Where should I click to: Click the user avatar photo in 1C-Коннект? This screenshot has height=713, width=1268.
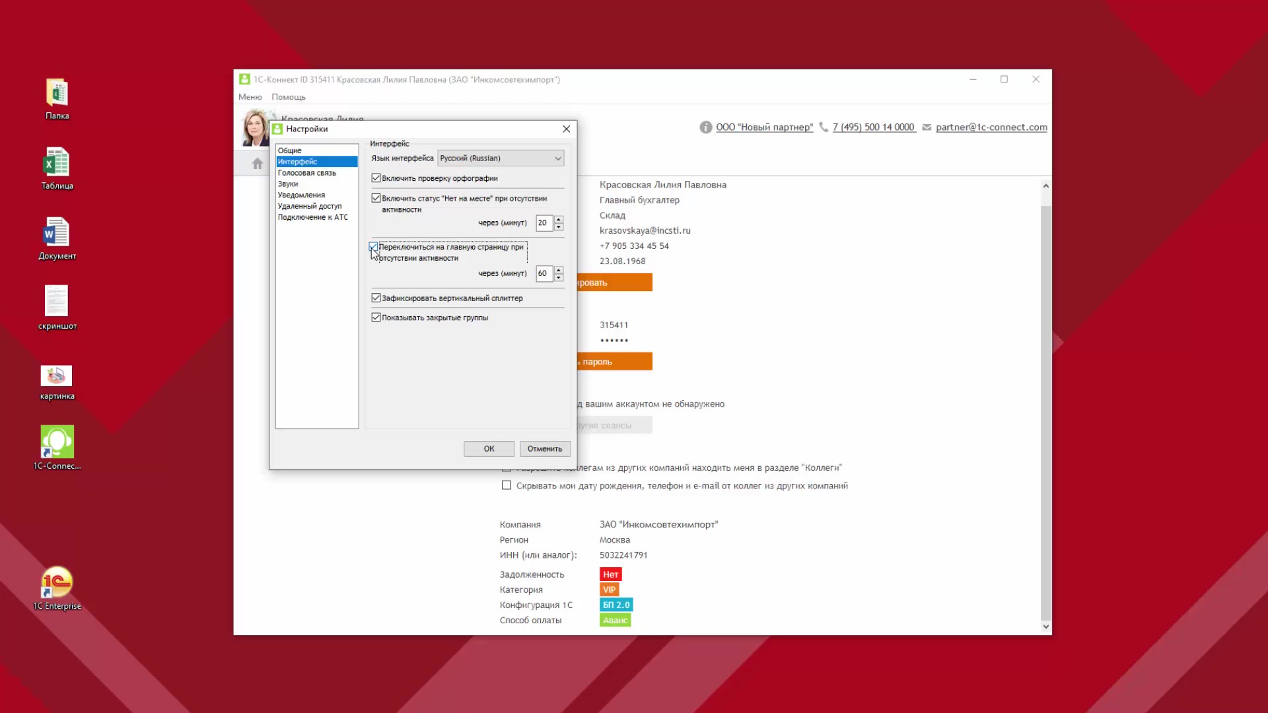coord(256,127)
